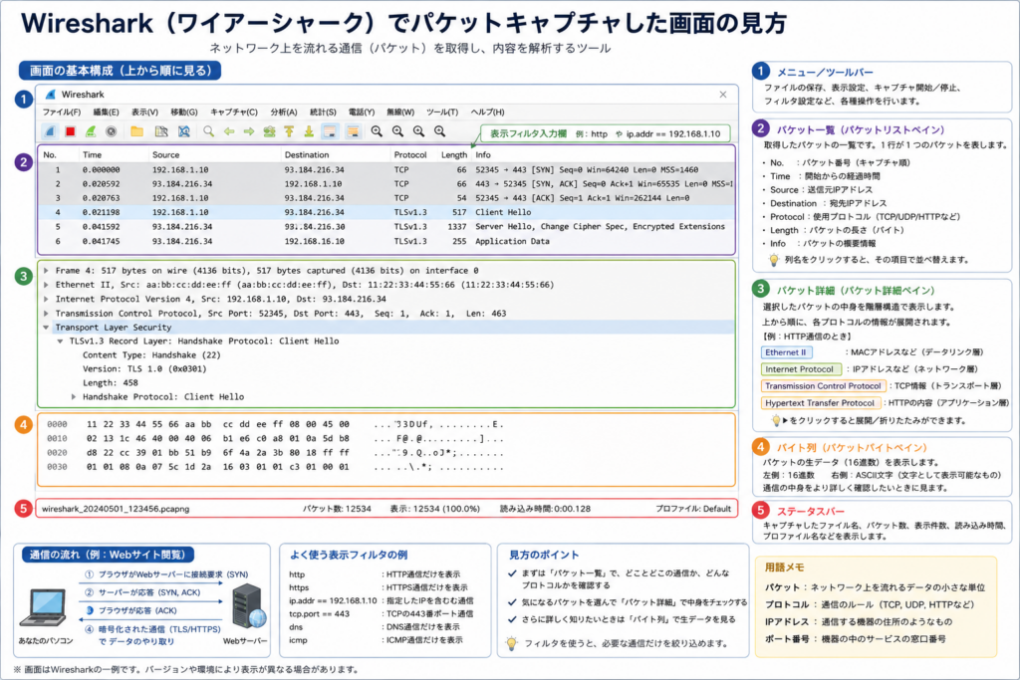The height and width of the screenshot is (680, 1020).
Task: Go back with the left green arrow
Action: point(229,131)
